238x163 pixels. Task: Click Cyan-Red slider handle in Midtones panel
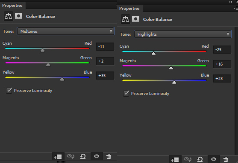coord(42,50)
